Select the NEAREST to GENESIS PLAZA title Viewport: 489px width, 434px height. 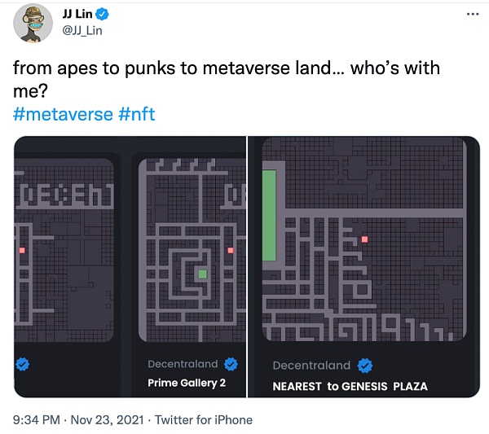click(x=350, y=385)
